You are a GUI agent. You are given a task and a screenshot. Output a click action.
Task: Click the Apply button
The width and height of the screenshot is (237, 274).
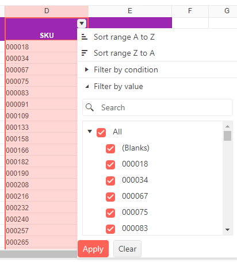point(93,249)
